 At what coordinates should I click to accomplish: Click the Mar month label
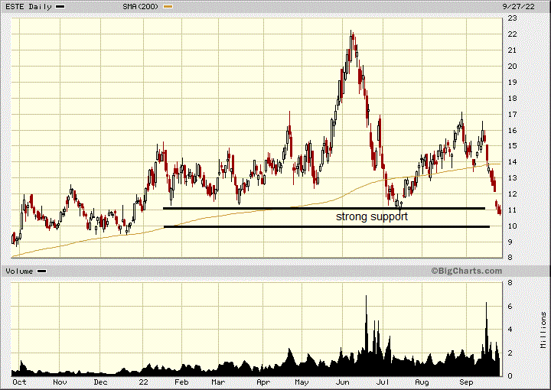point(218,382)
